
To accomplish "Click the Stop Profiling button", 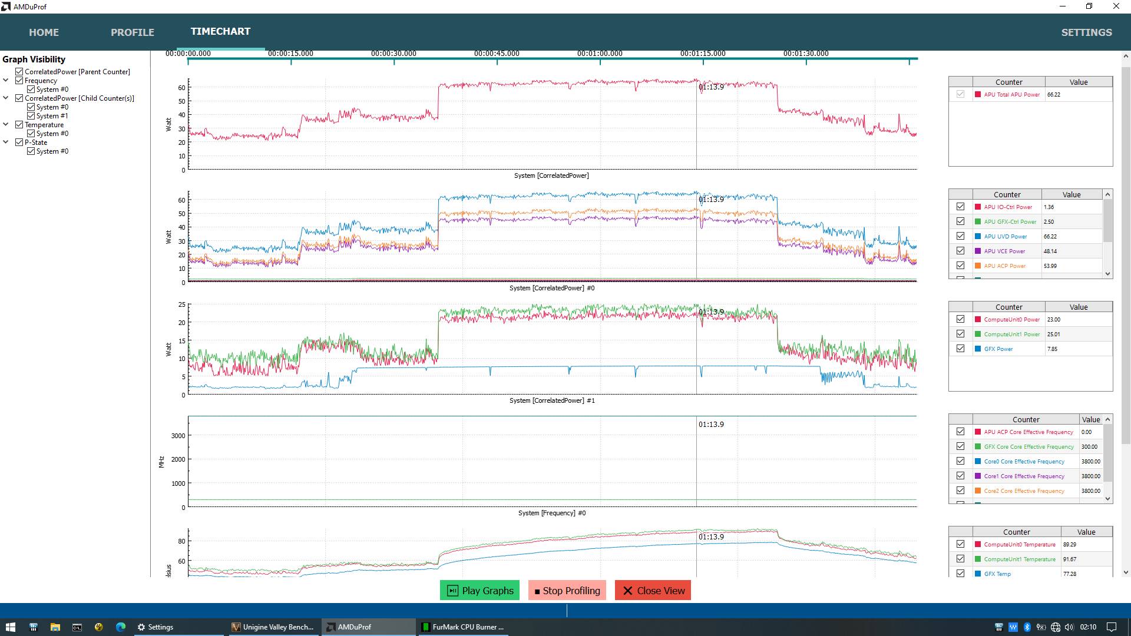I will tap(567, 591).
